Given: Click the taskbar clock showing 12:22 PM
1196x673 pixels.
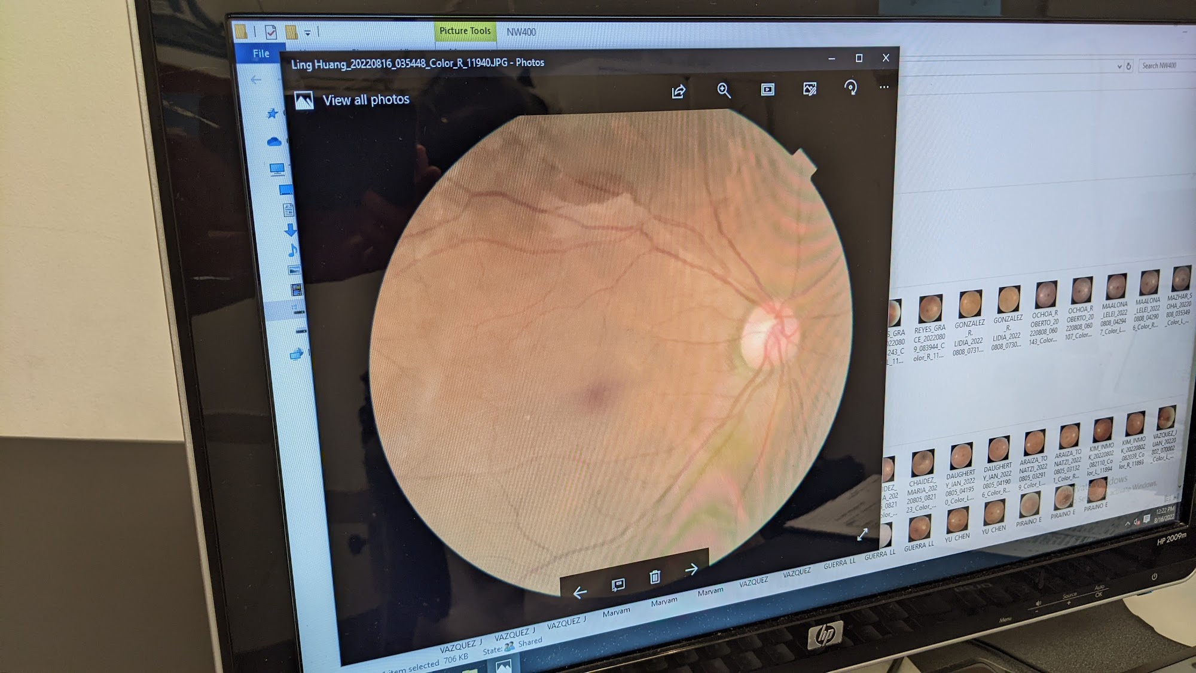Looking at the screenshot, I should (x=1165, y=514).
